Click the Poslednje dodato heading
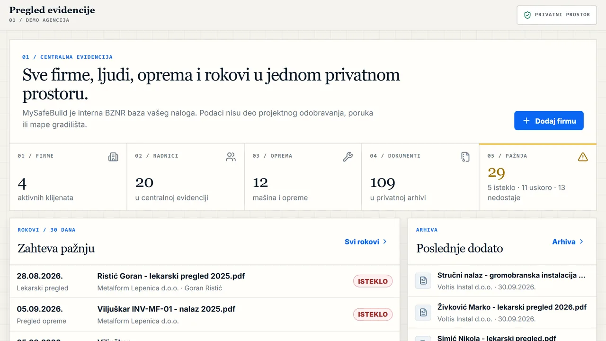Screen dimensions: 606x341 tap(459, 248)
